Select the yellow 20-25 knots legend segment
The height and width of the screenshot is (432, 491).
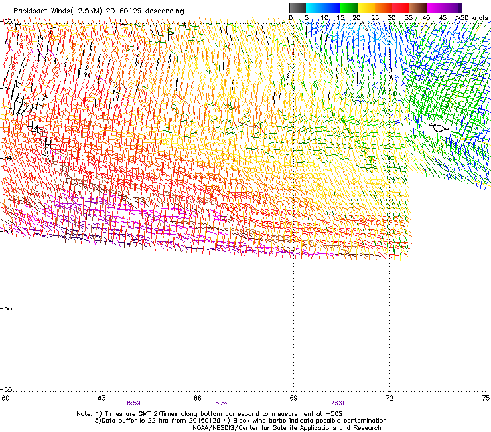(366, 8)
